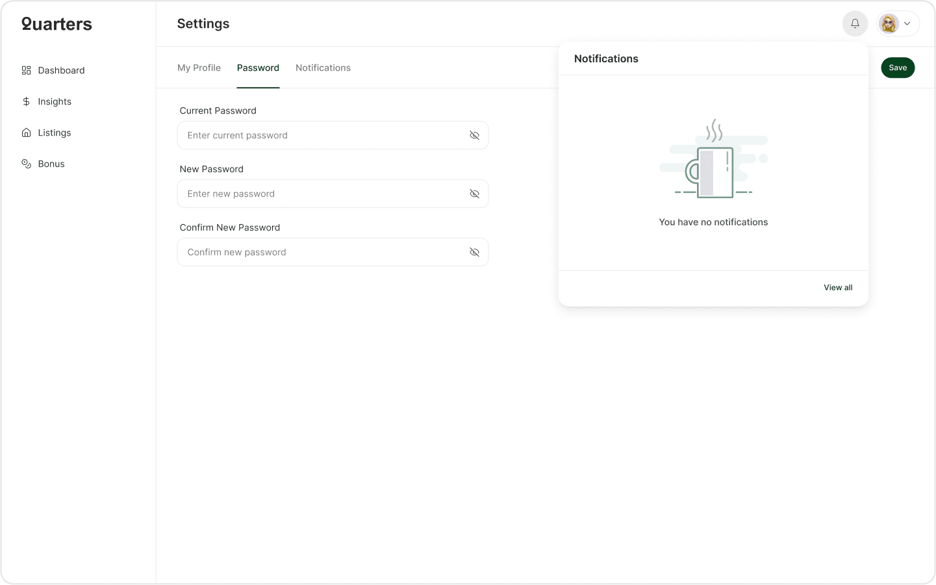Screen dimensions: 936x585
Task: Show the current password text
Action: (474, 135)
